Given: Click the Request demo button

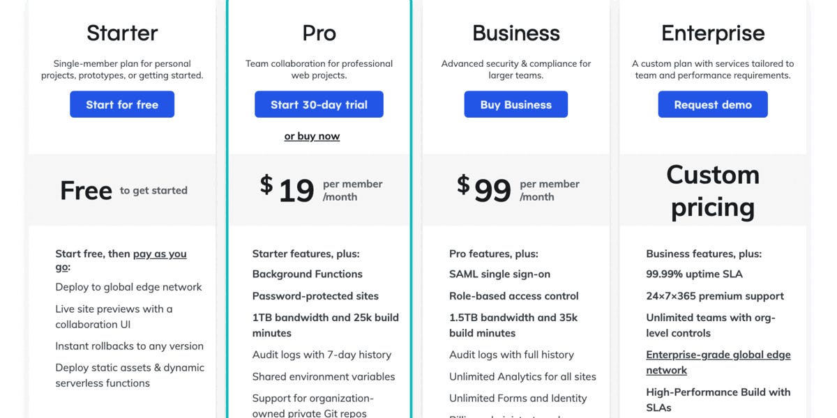Looking at the screenshot, I should [x=712, y=104].
